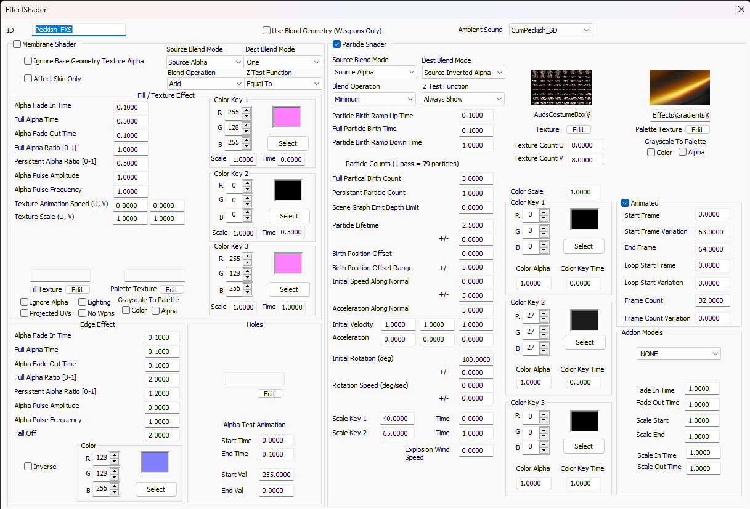Click the orange gradient palette texture thumbnail
750x509 pixels.
(x=680, y=88)
